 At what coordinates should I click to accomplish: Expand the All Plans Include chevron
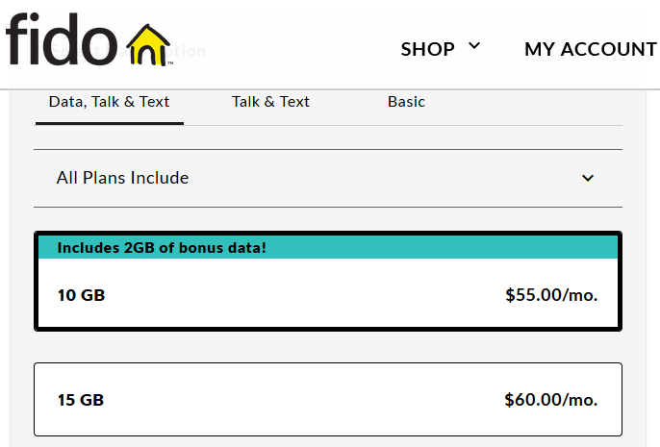click(588, 178)
